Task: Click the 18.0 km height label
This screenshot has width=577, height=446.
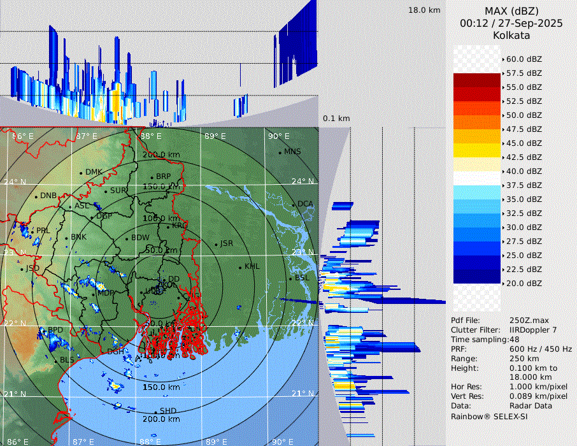Action: [x=424, y=10]
